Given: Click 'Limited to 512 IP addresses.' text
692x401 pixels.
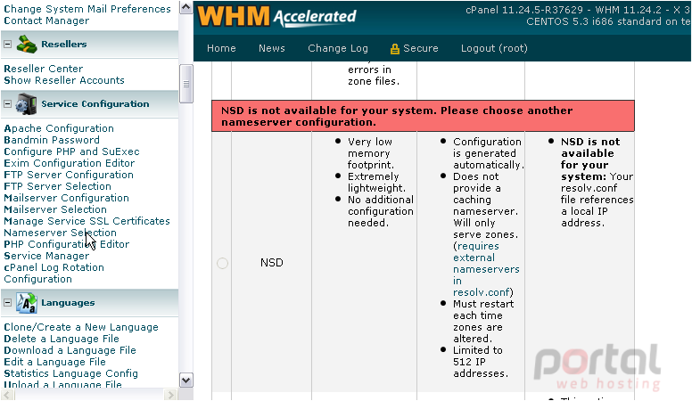Looking at the screenshot, I should pyautogui.click(x=480, y=362).
